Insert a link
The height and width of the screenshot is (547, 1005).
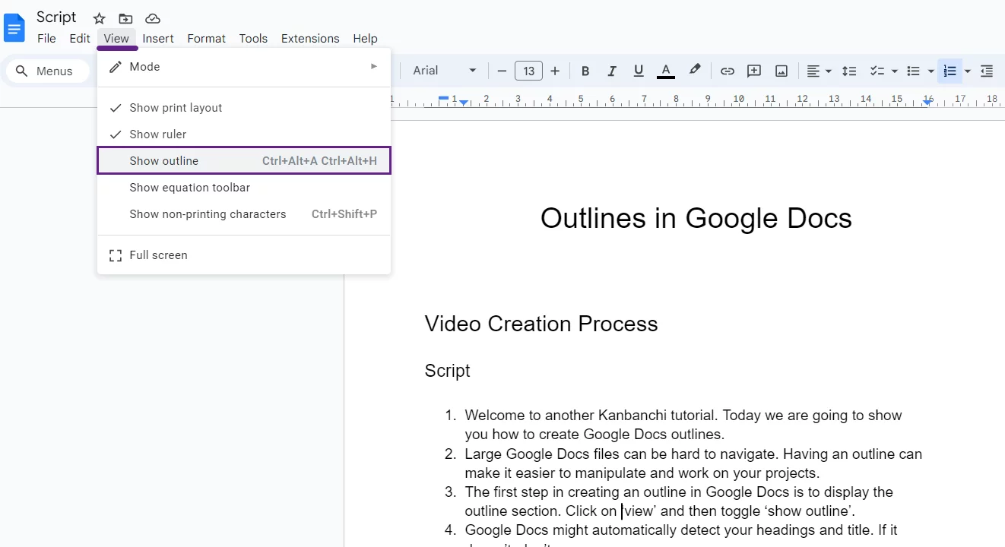click(x=728, y=71)
